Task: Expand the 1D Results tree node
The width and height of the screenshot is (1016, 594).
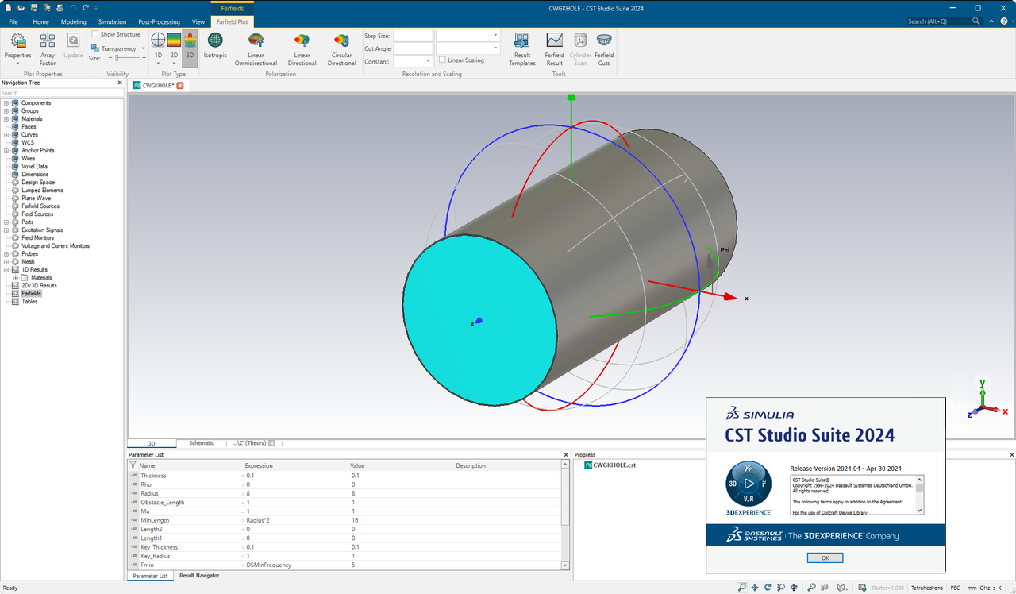Action: pos(6,269)
